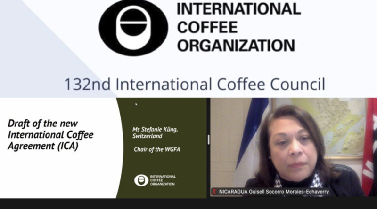Click the 'INTERNATIONAL COFFEE ORGANIZATION' header text
The image size is (377, 209).
coord(238,27)
